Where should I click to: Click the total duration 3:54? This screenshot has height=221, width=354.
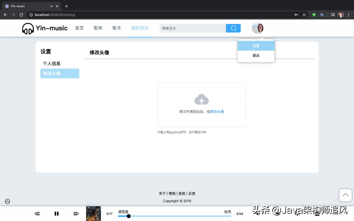pyautogui.click(x=240, y=214)
